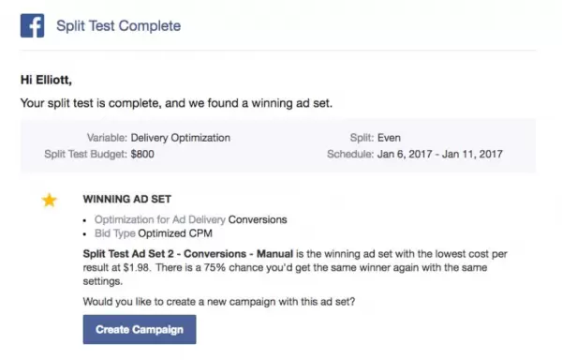Click the Jan 6, 2017 schedule dates
The height and width of the screenshot is (360, 562).
(440, 154)
